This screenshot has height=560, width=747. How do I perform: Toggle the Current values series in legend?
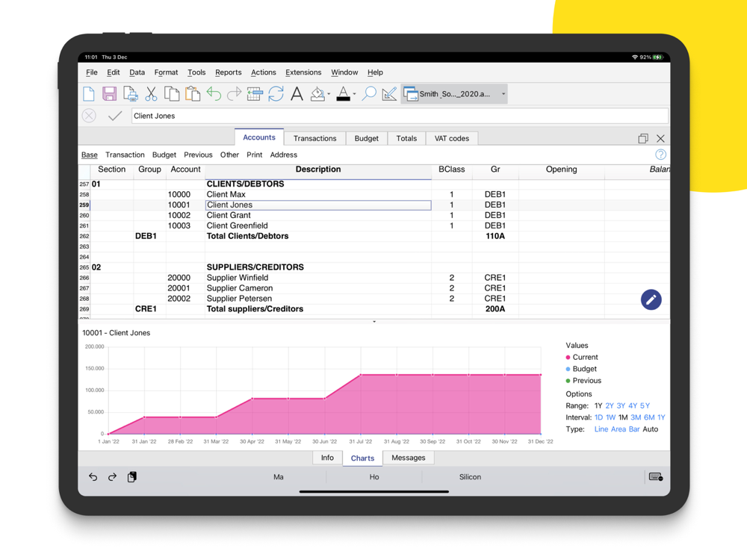pyautogui.click(x=582, y=357)
